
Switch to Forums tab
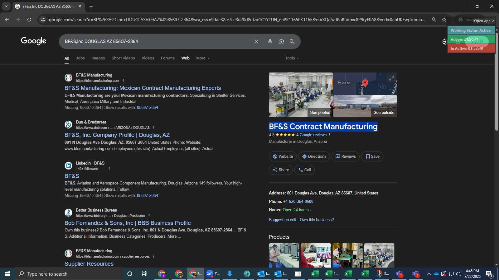pos(168,58)
